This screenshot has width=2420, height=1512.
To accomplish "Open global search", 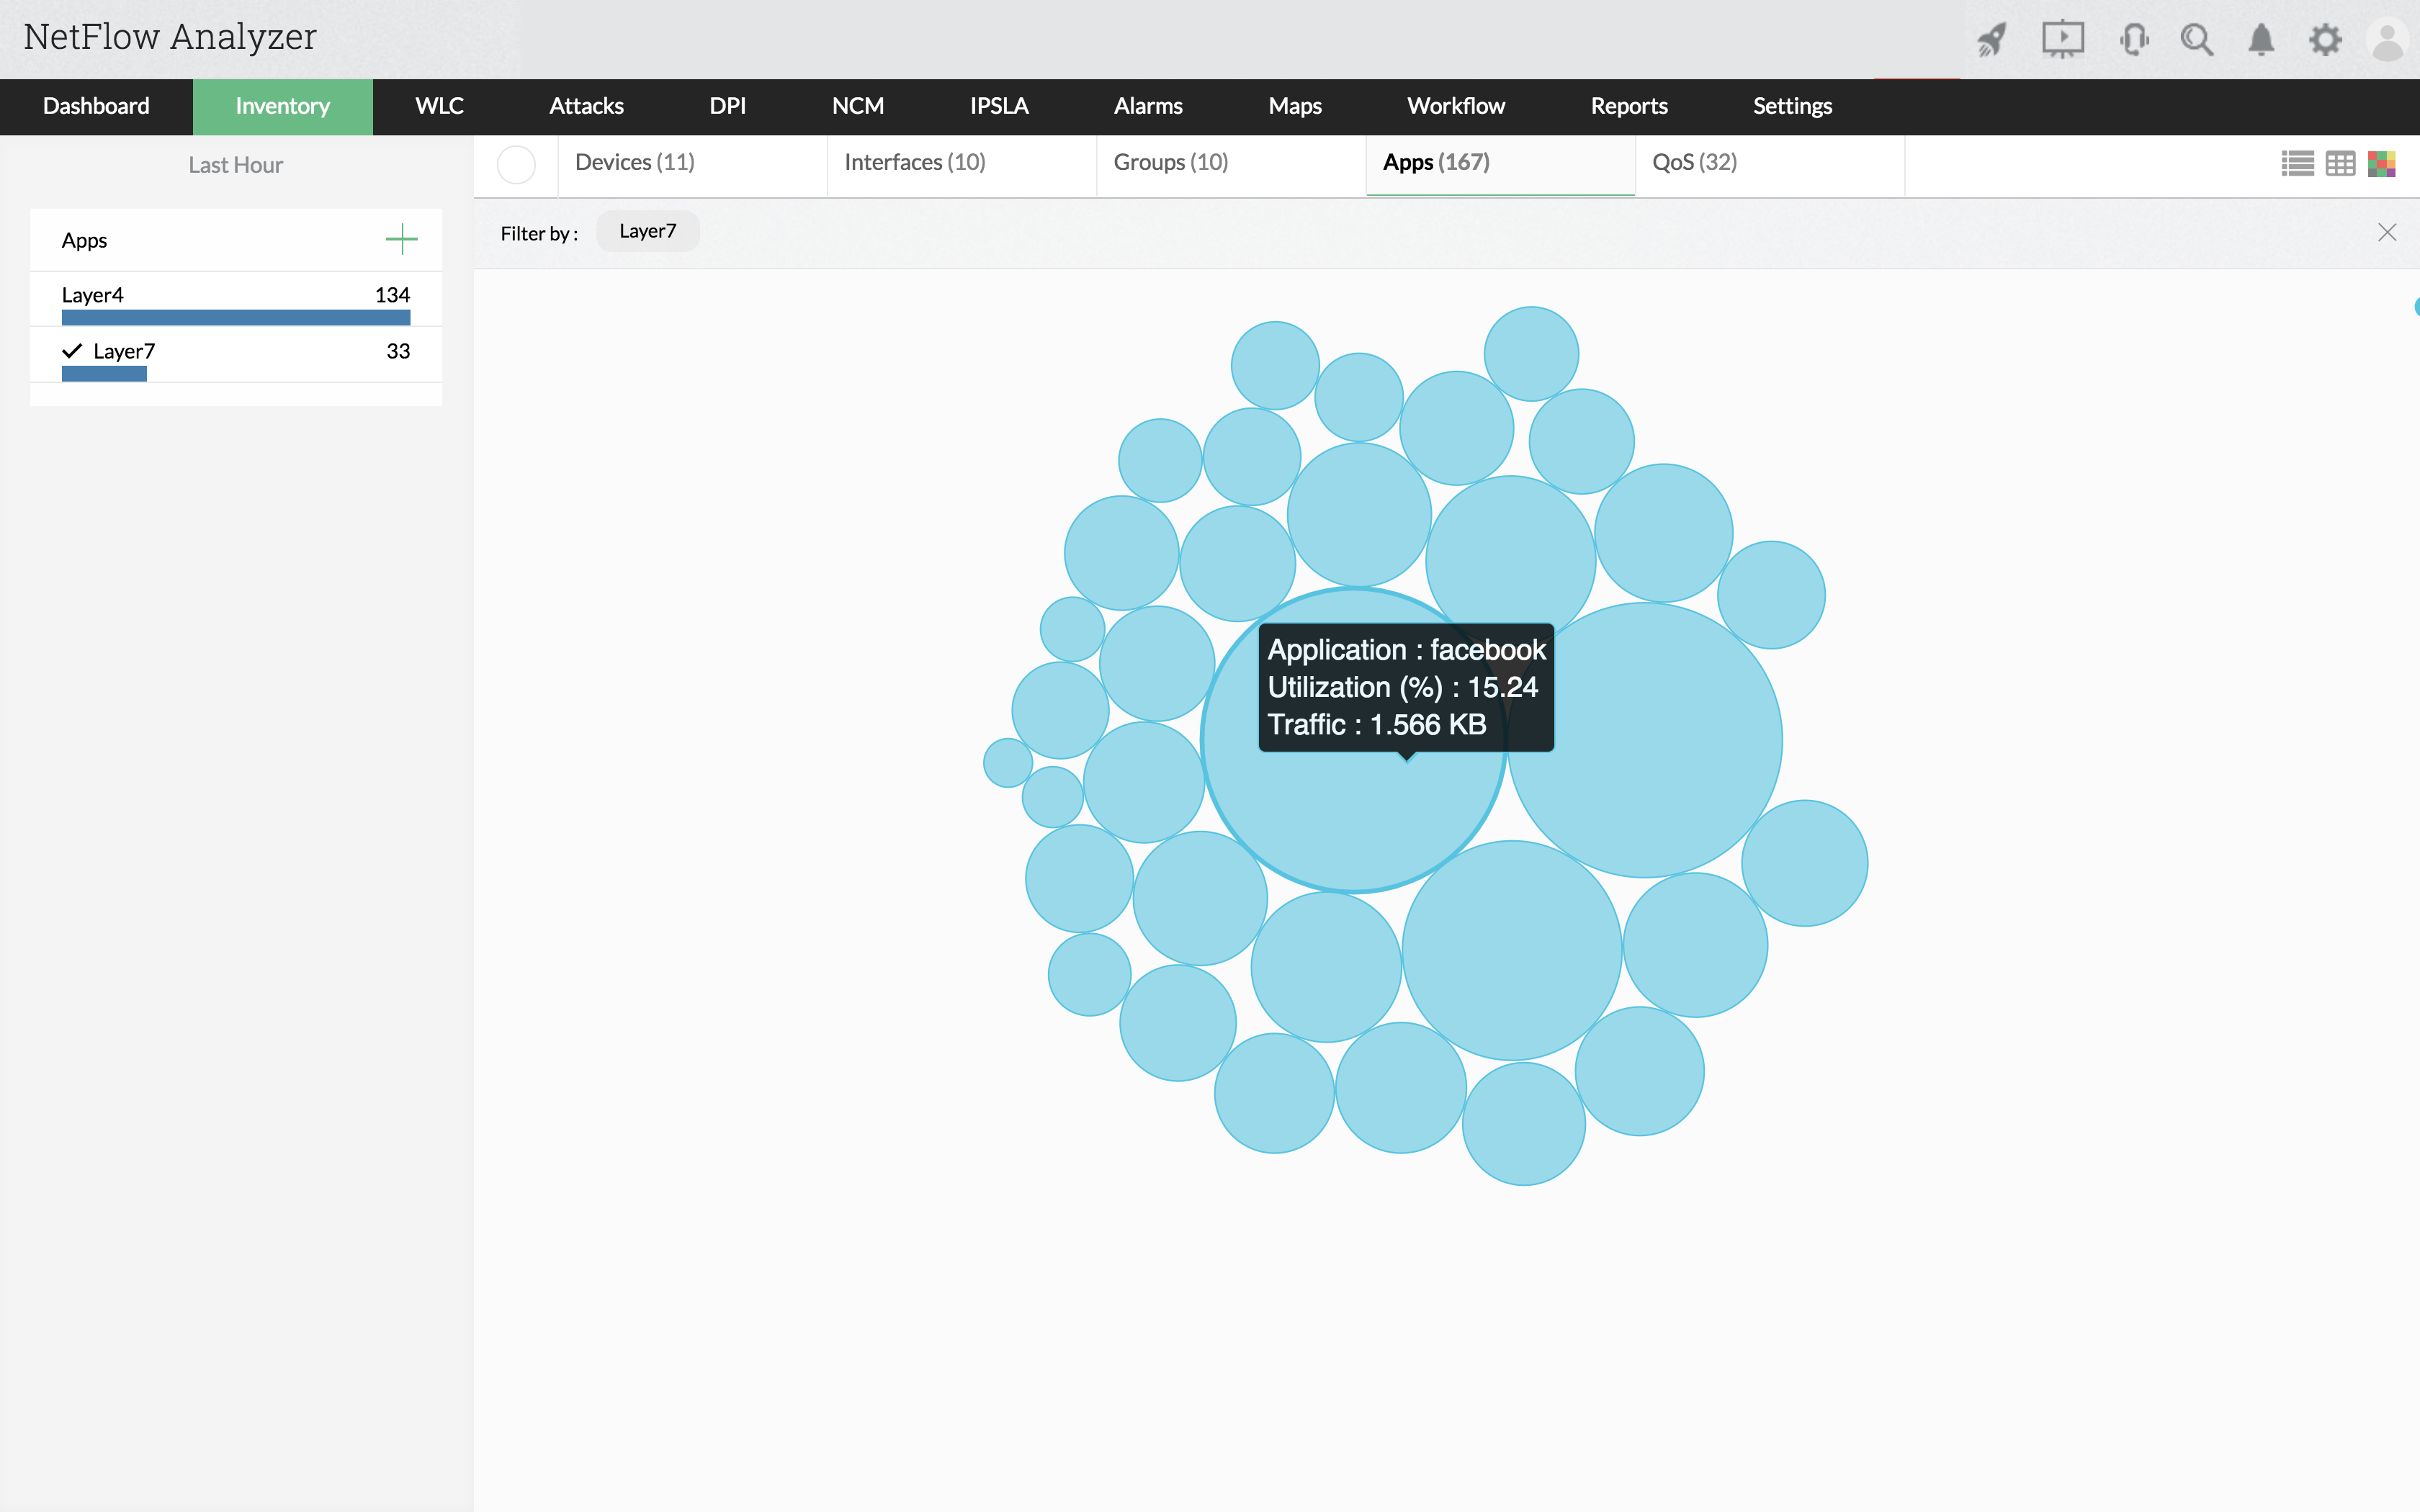I will point(2198,39).
